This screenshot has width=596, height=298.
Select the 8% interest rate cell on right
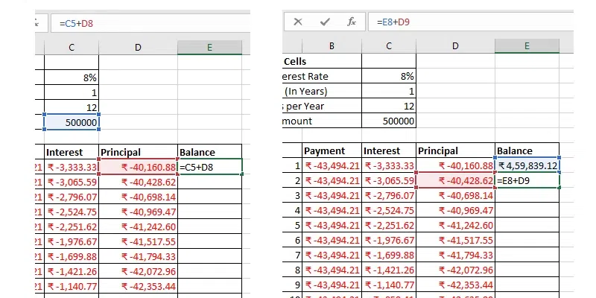[389, 76]
